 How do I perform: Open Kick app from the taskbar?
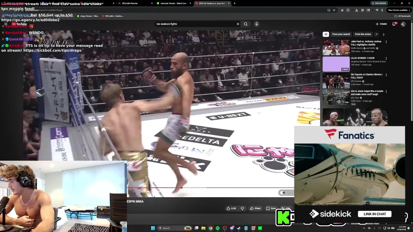click(x=260, y=228)
